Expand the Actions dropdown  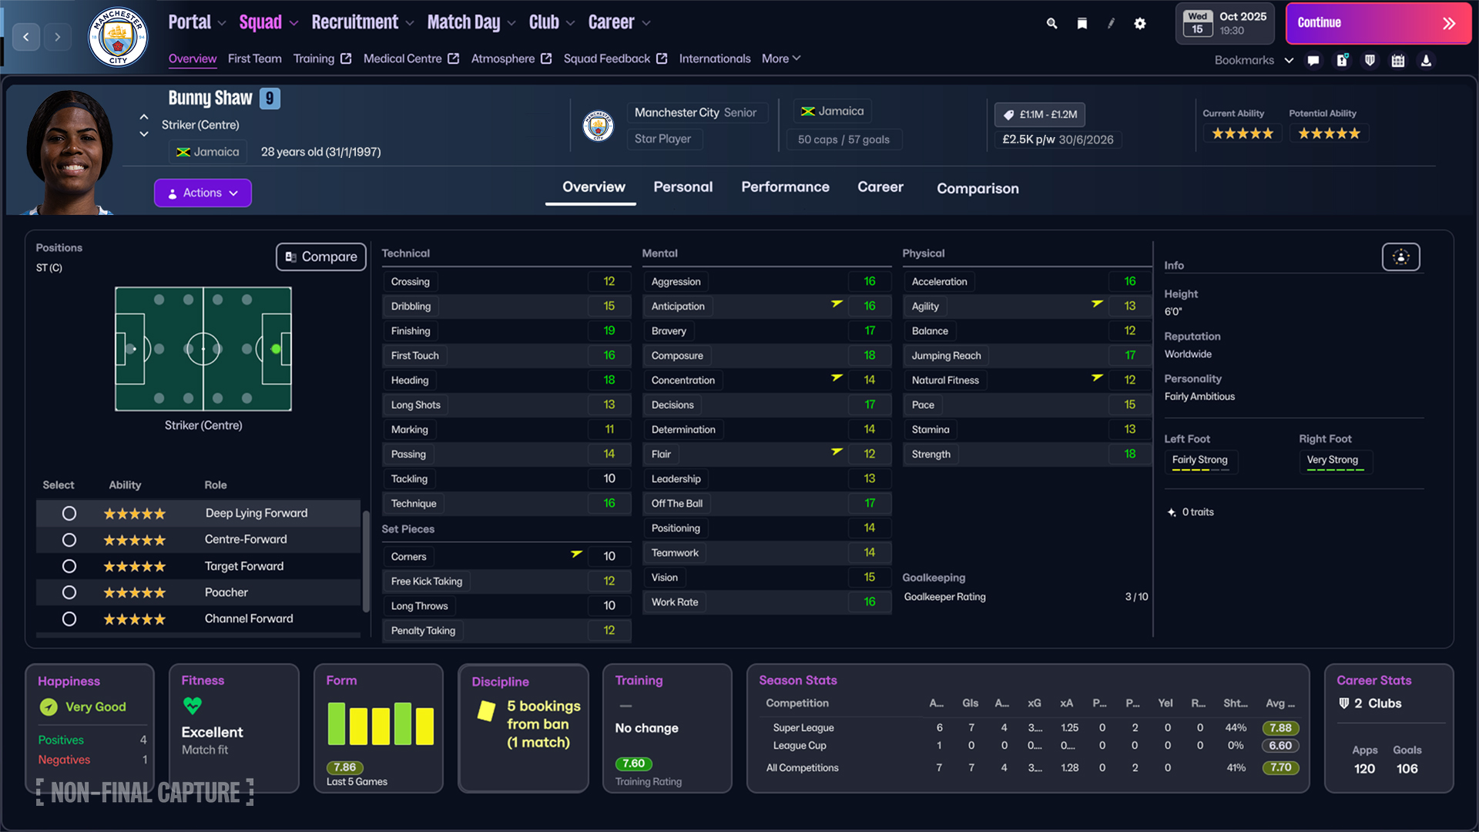[x=202, y=193]
